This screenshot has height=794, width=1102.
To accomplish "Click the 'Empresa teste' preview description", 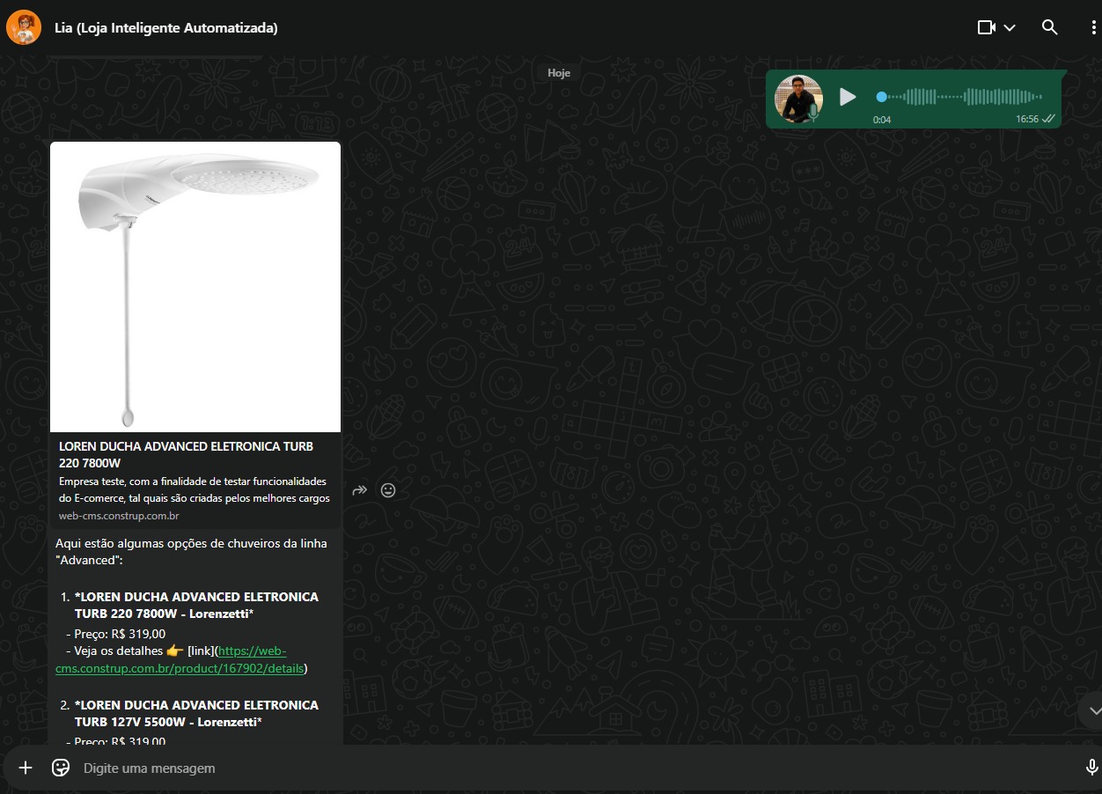I will (x=195, y=489).
